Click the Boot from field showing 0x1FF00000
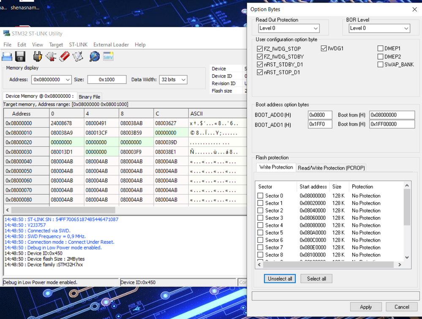The width and height of the screenshot is (422, 319). (392, 124)
